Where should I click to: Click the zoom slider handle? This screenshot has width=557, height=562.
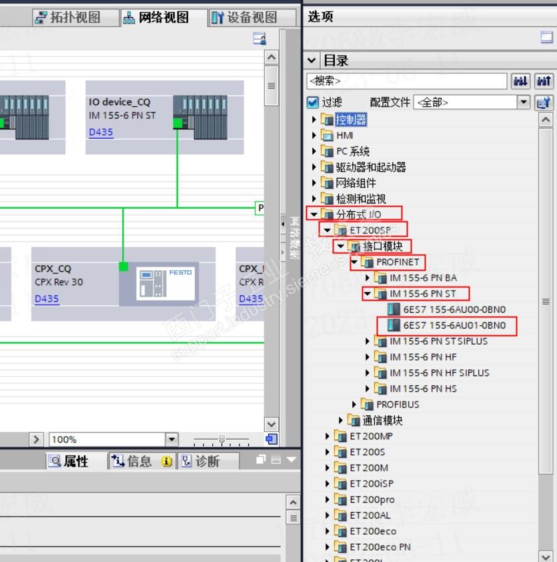(221, 439)
